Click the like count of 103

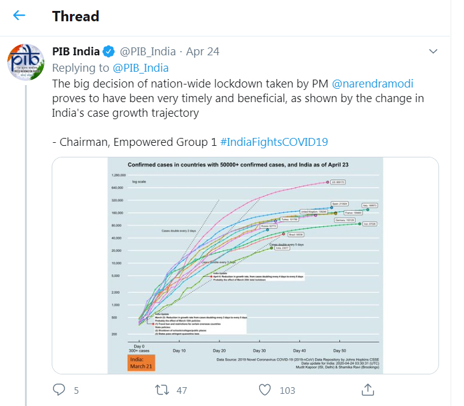(x=287, y=390)
